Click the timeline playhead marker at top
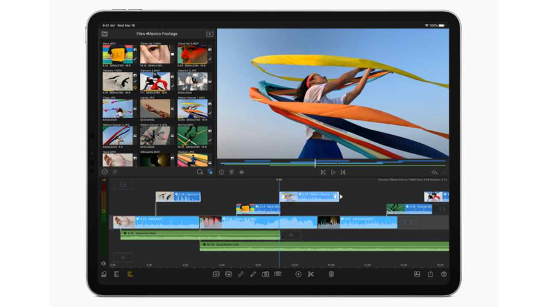 click(x=279, y=180)
